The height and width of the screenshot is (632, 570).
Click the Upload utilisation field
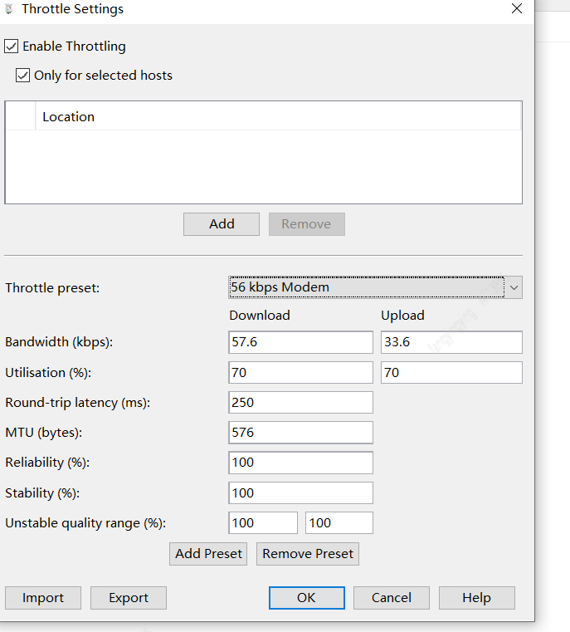[451, 372]
